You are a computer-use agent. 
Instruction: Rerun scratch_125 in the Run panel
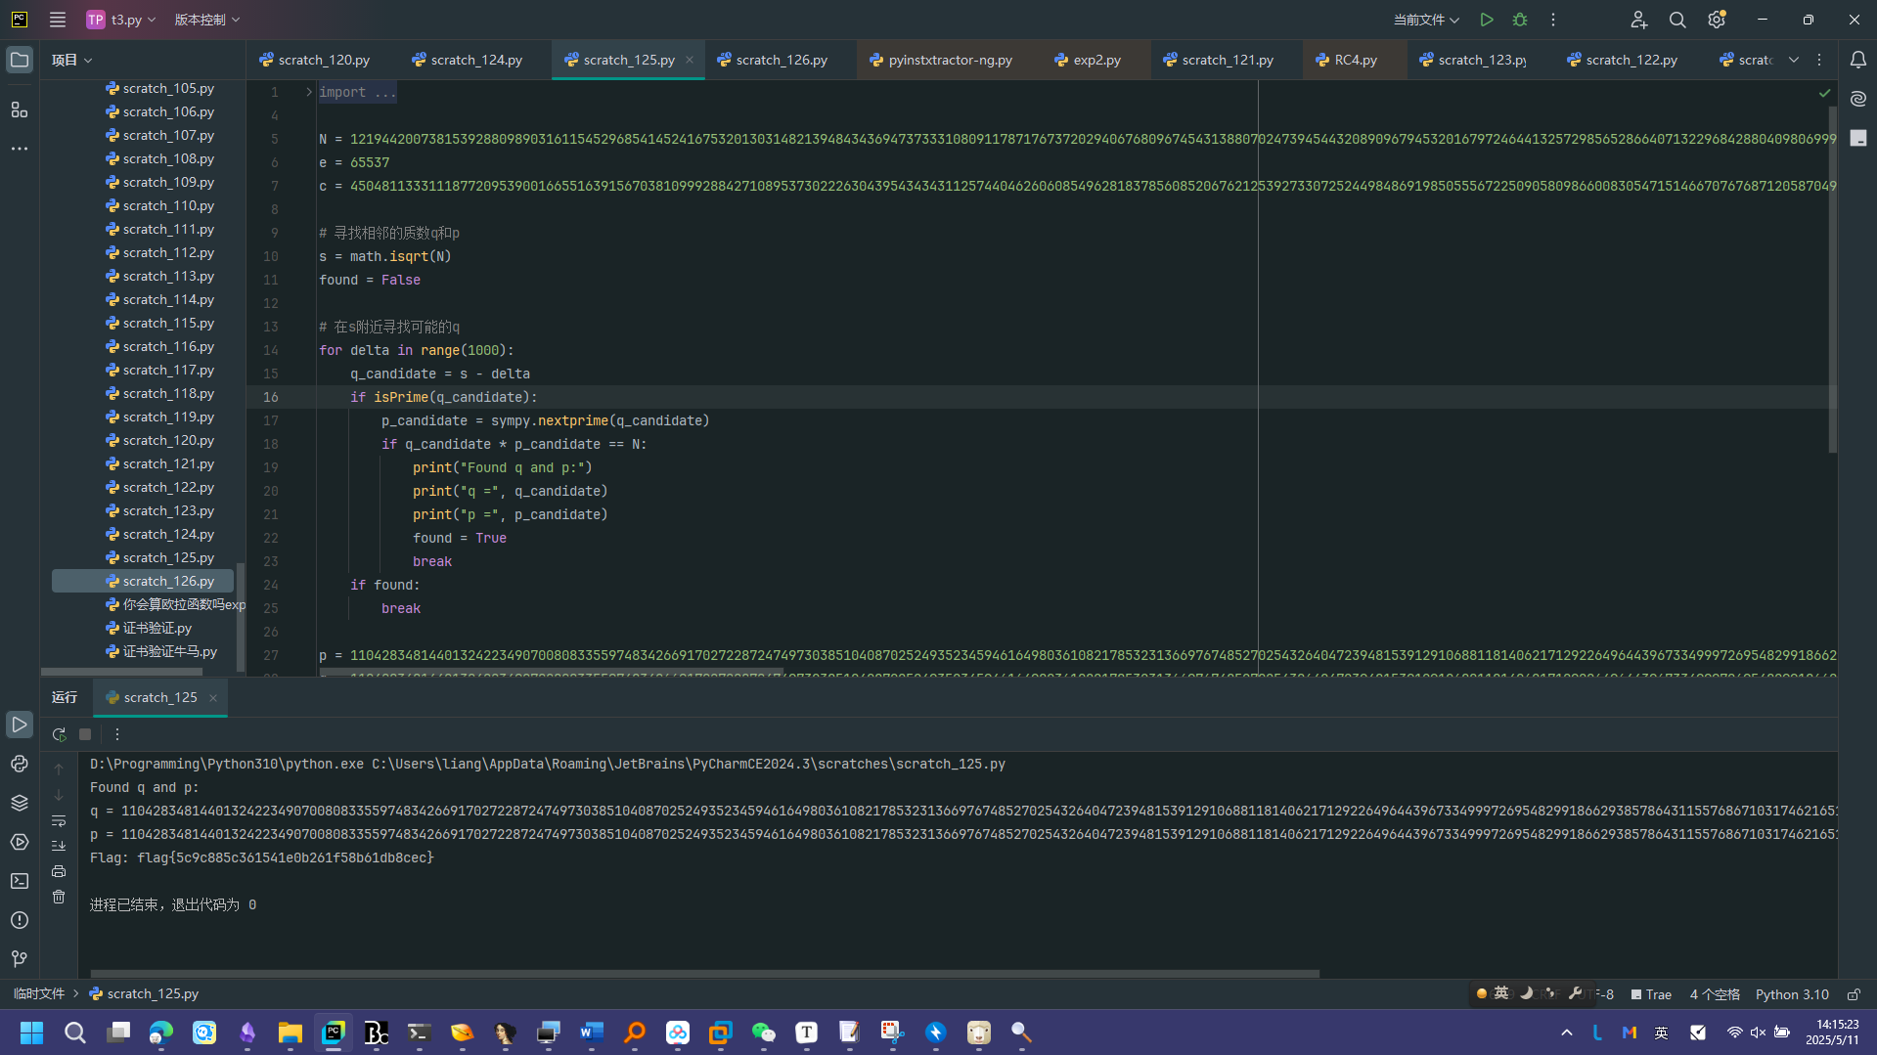(x=59, y=734)
